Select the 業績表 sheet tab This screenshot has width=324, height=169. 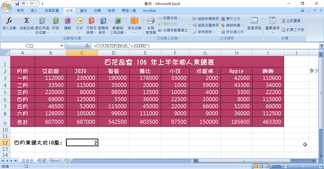(x=28, y=161)
